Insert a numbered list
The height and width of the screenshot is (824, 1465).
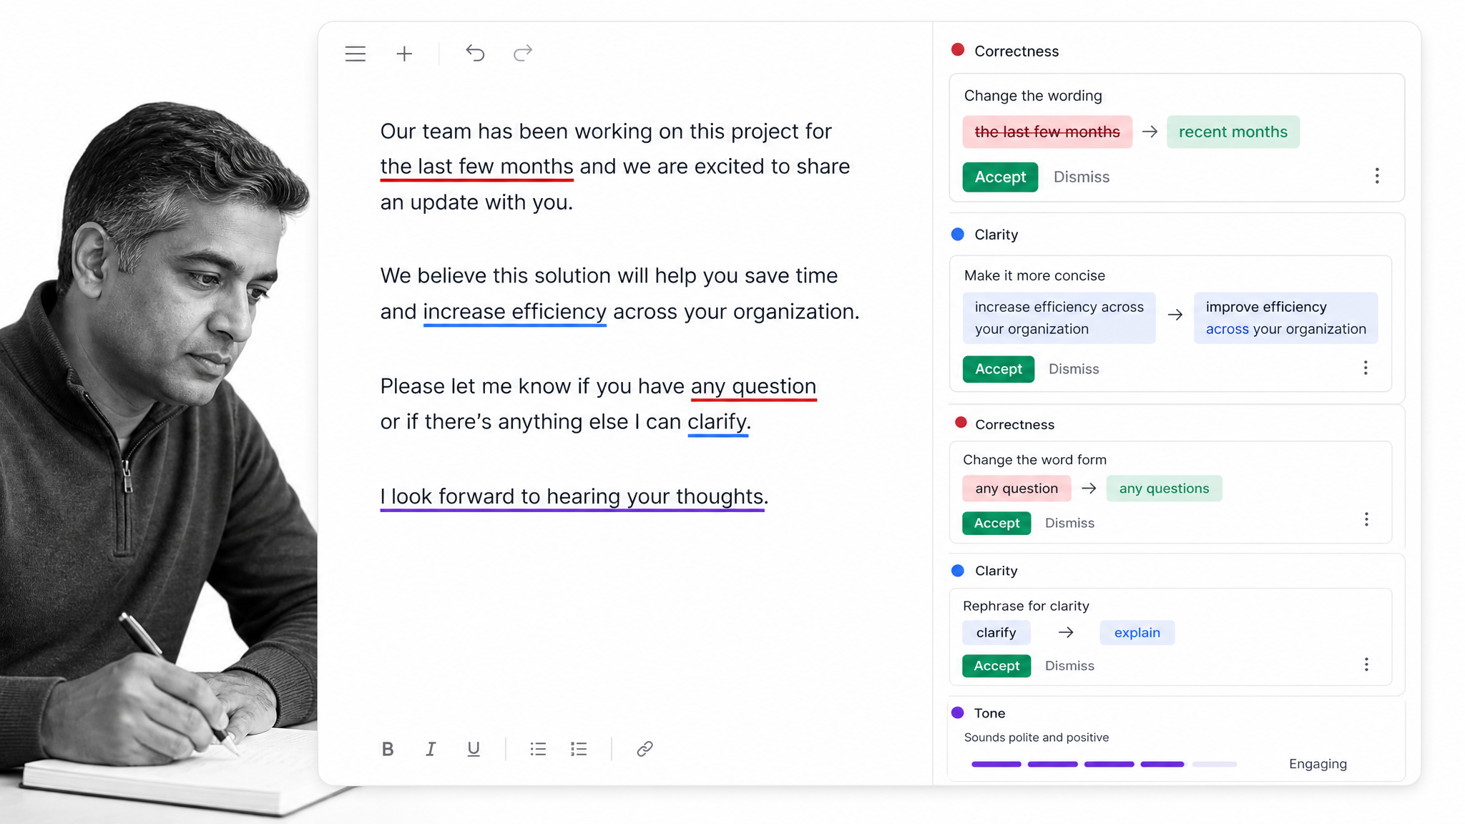pyautogui.click(x=579, y=749)
